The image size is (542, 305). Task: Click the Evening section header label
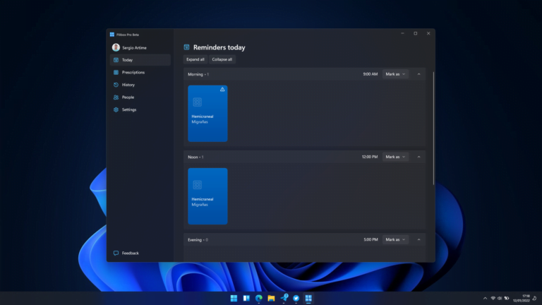point(198,239)
